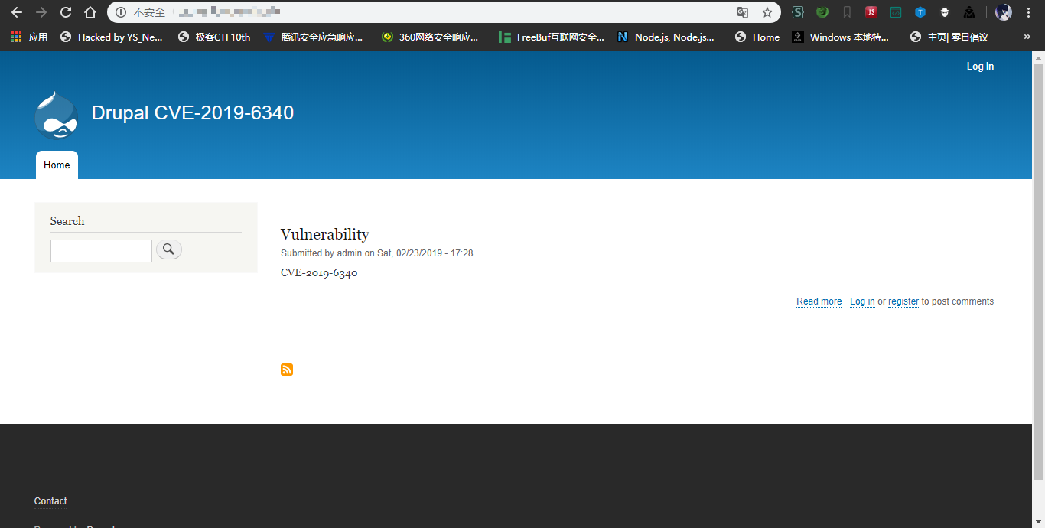The width and height of the screenshot is (1045, 528).
Task: Open the teal code window extension
Action: tap(896, 12)
